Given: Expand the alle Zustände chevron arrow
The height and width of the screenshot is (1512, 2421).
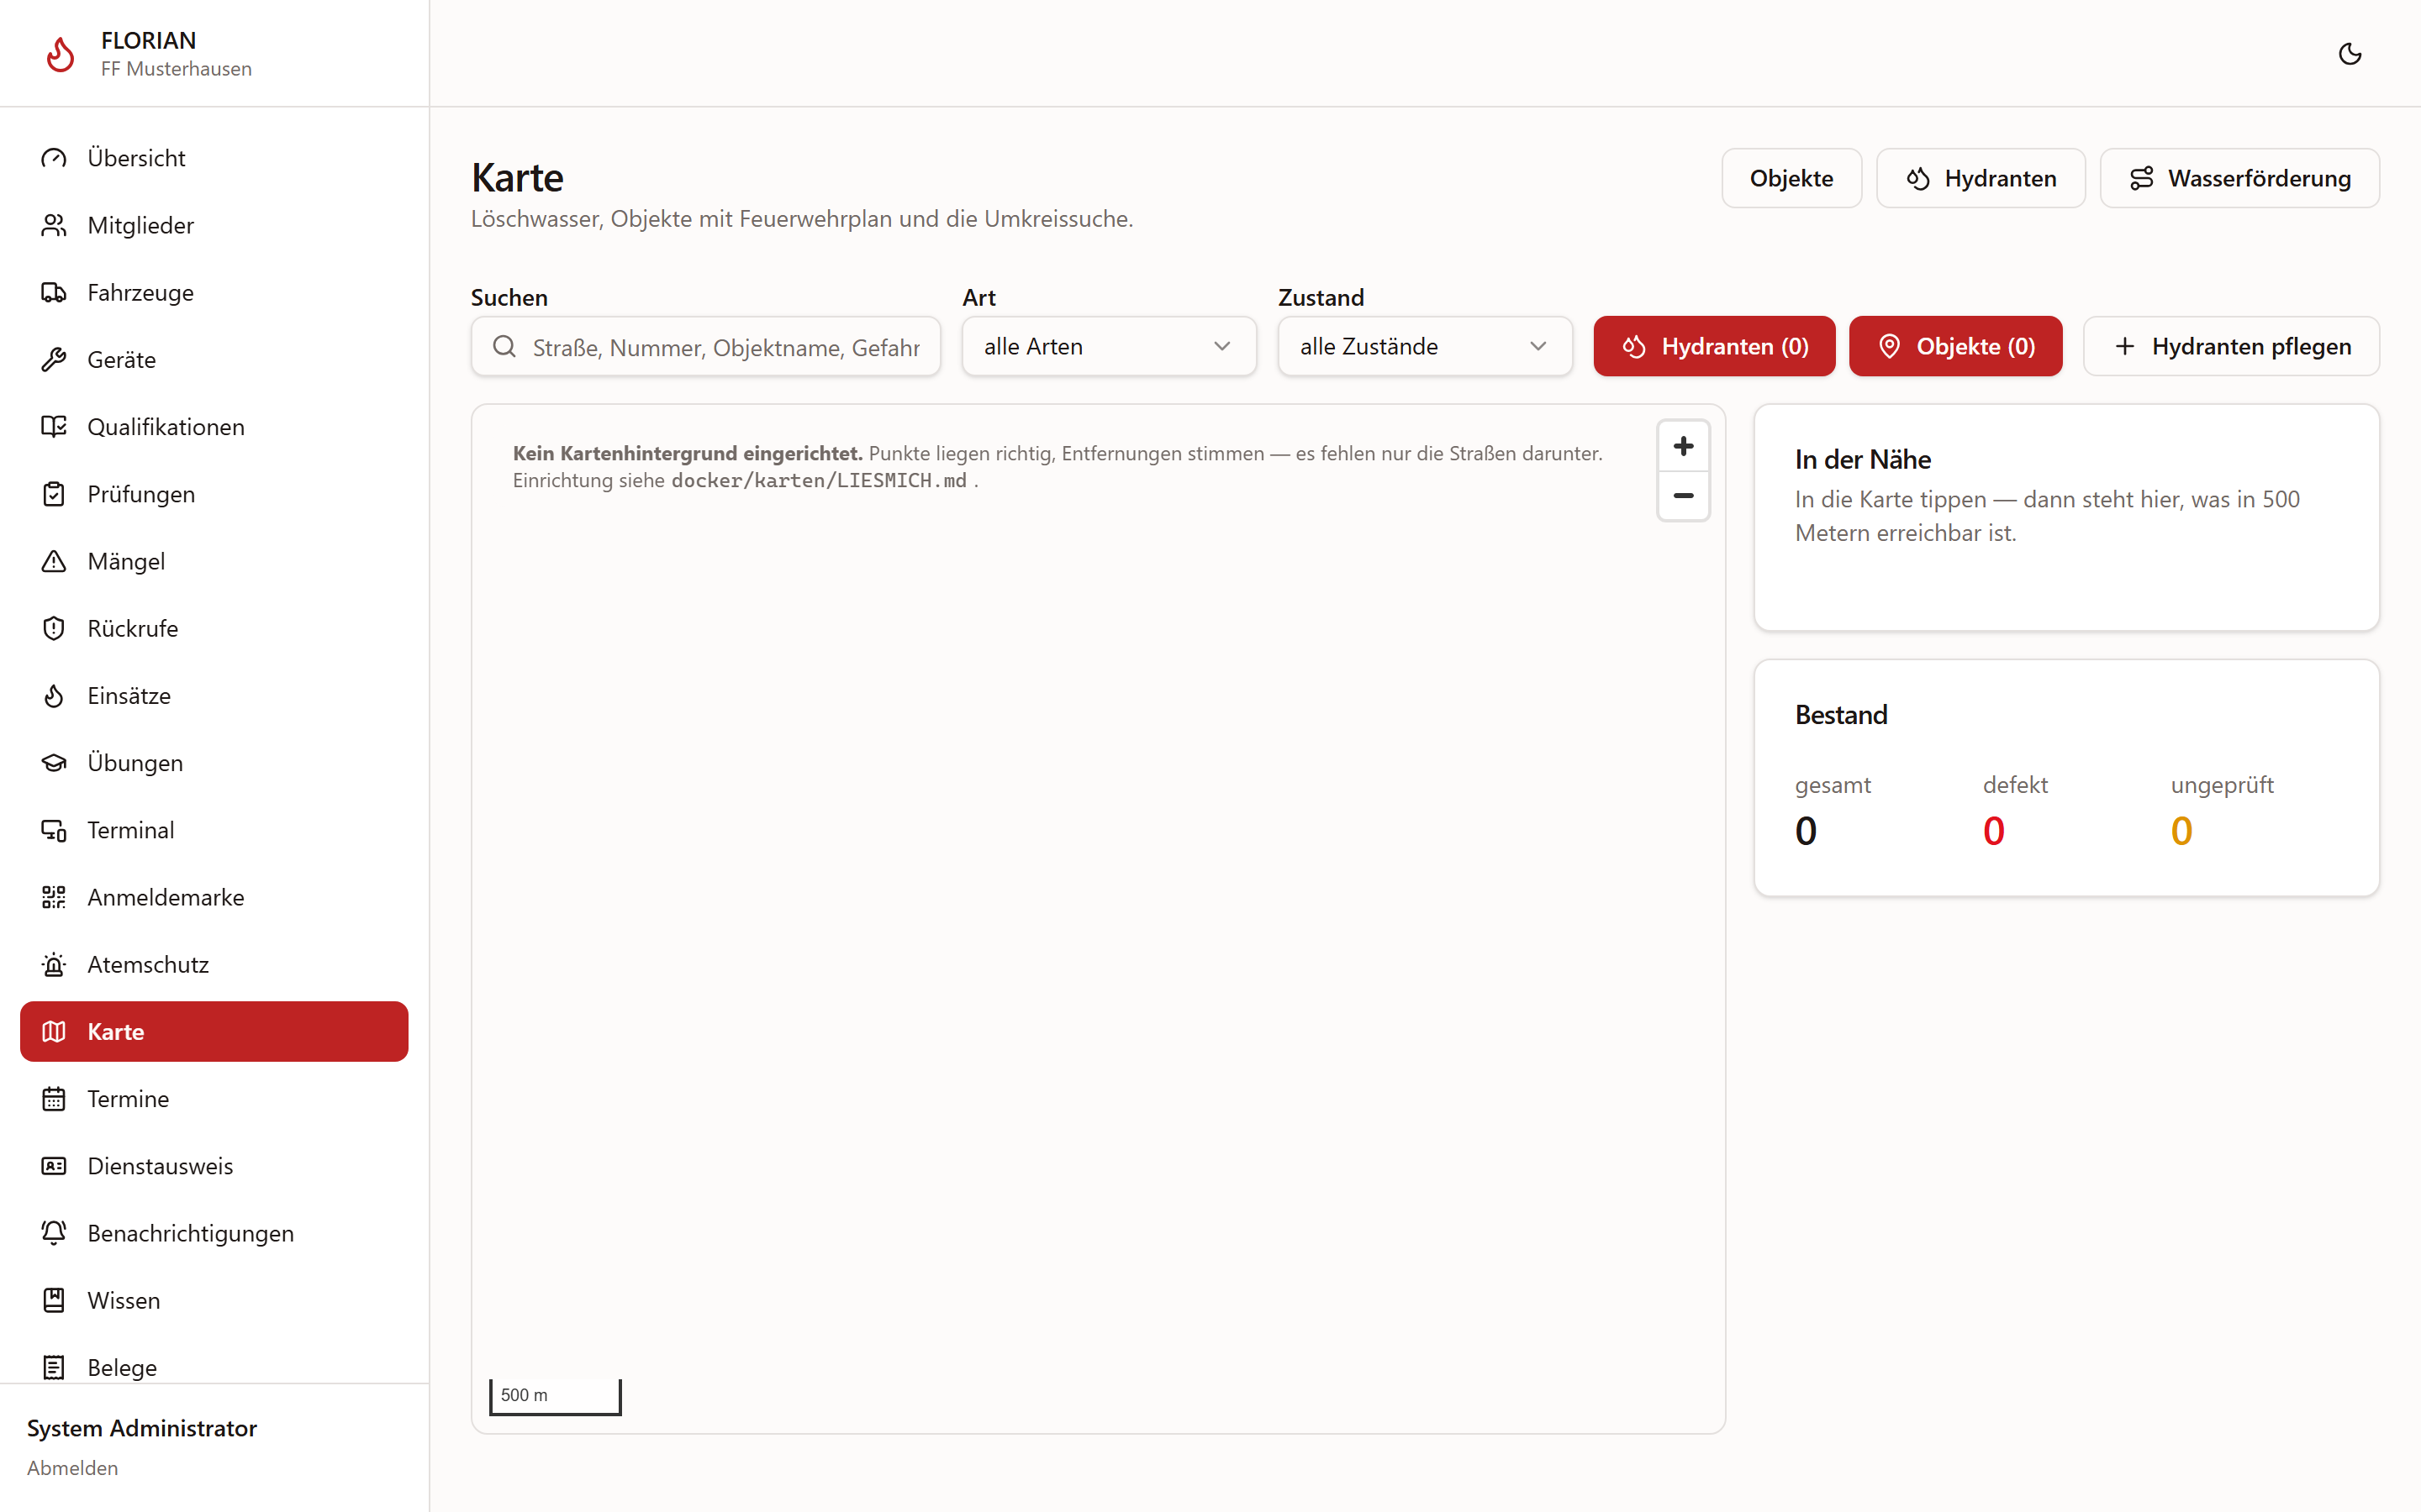Looking at the screenshot, I should point(1538,346).
